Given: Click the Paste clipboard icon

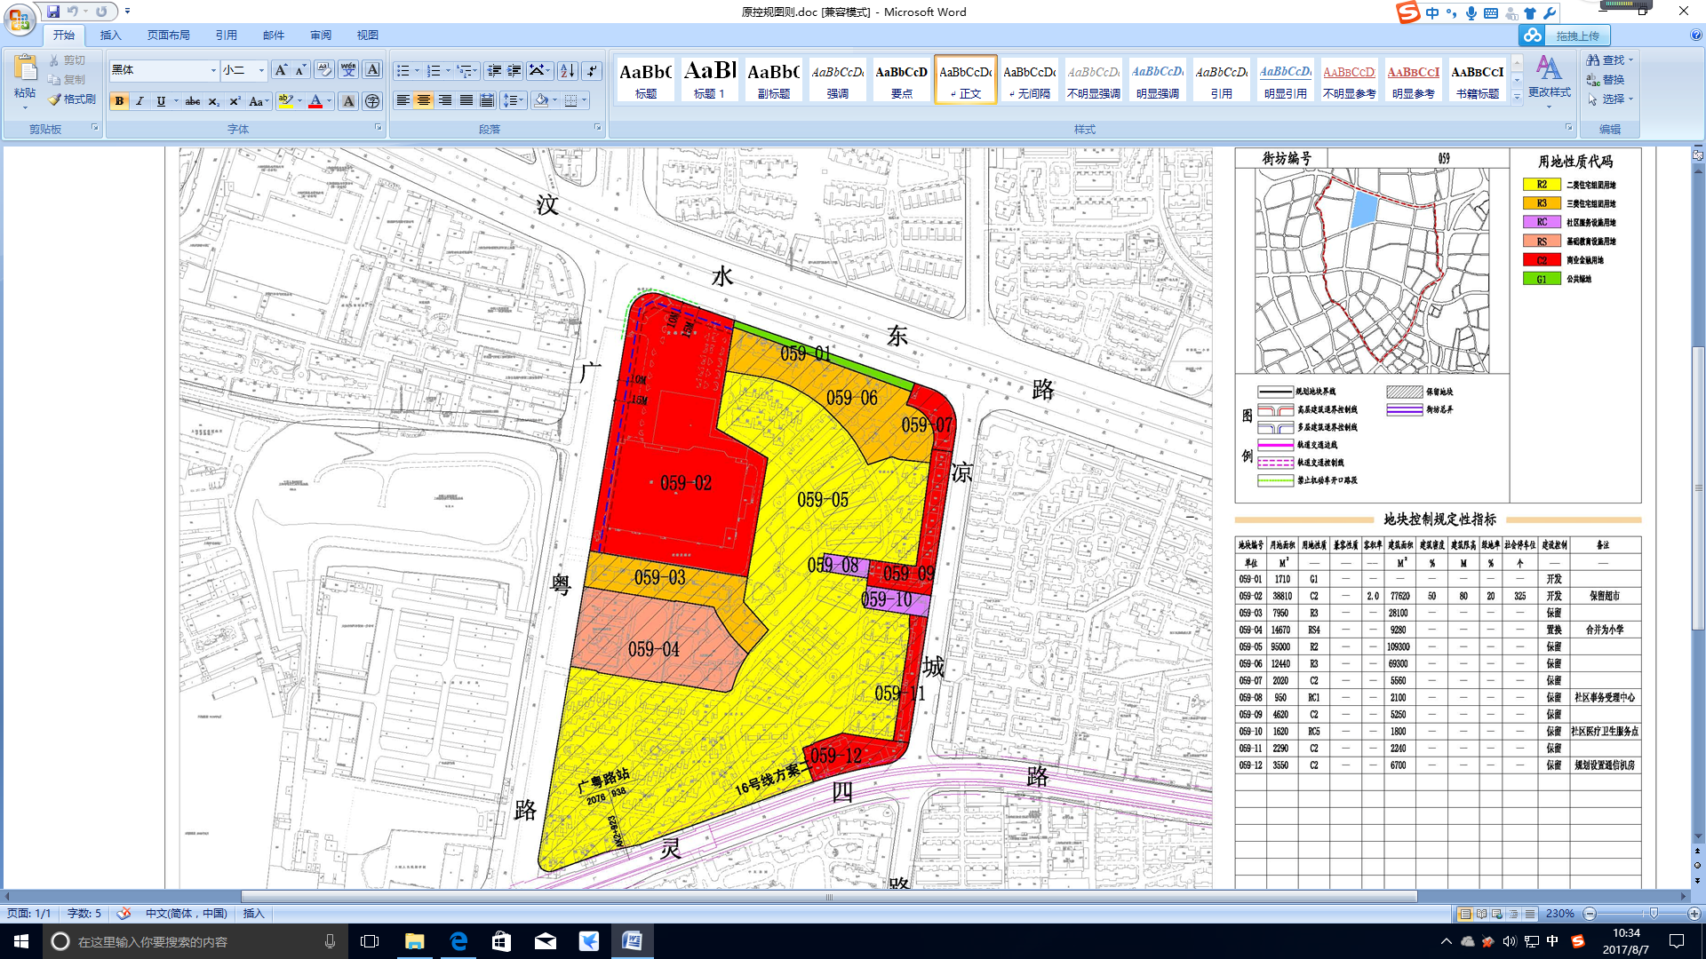Looking at the screenshot, I should coord(25,69).
